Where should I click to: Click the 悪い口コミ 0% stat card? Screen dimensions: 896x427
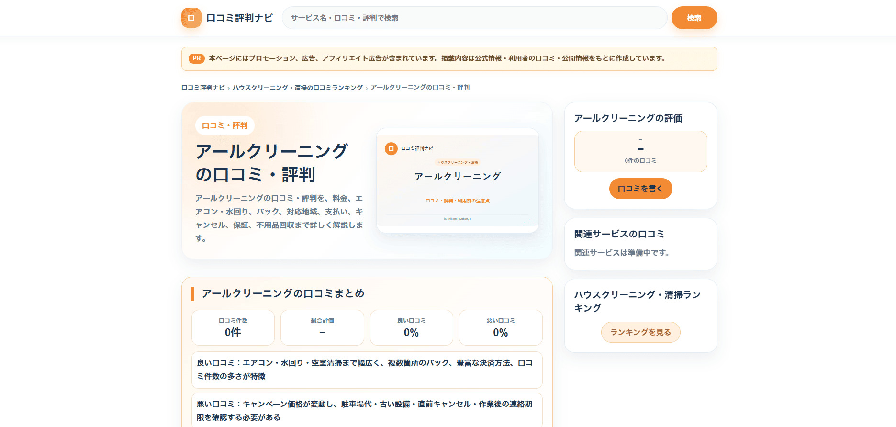(501, 327)
